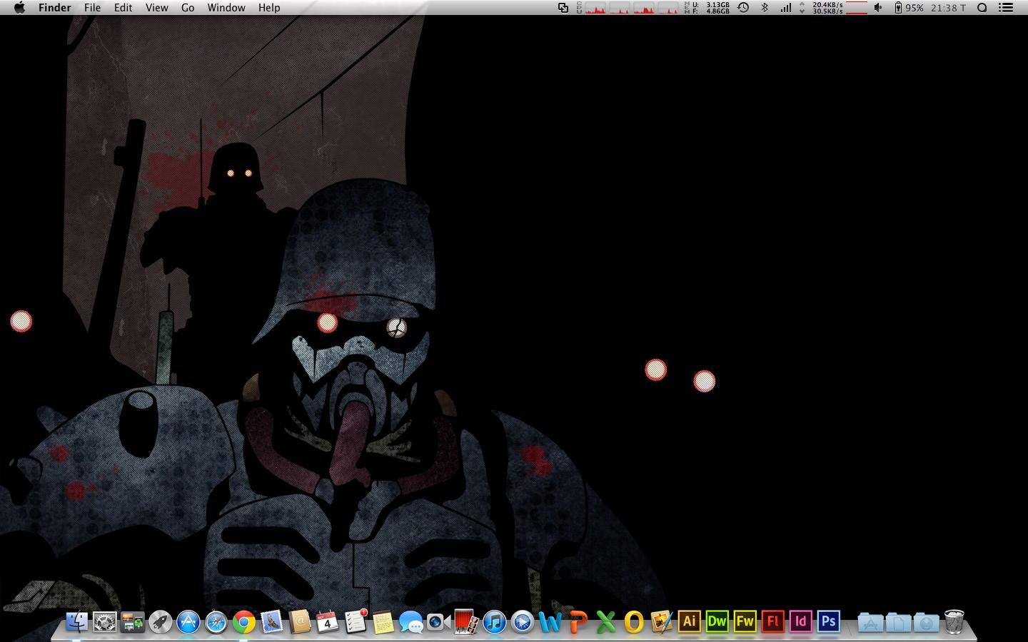Open the Finder menu
Viewport: 1028px width, 642px height.
click(55, 8)
